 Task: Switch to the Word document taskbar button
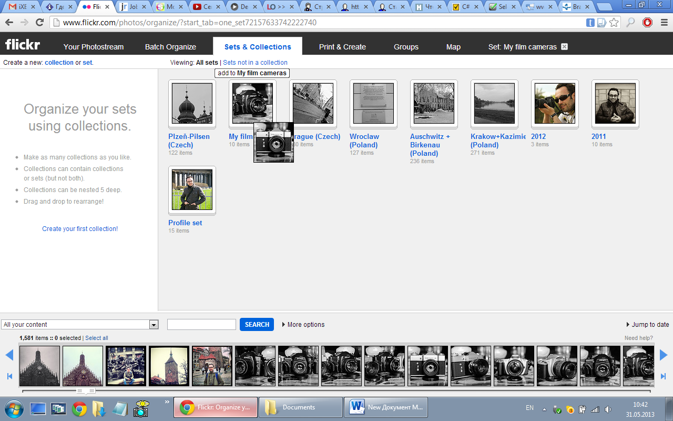[386, 407]
